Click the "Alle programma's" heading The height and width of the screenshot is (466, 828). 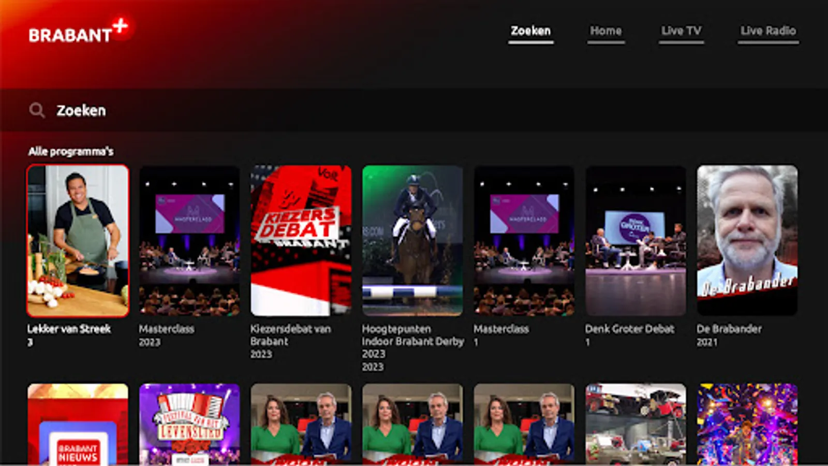(71, 151)
